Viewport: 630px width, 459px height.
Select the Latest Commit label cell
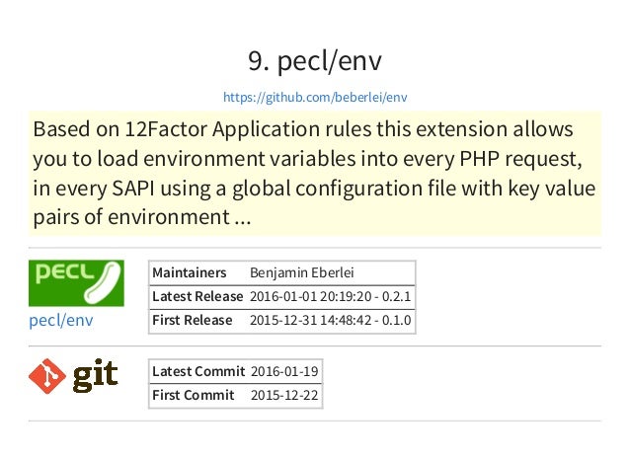[198, 371]
